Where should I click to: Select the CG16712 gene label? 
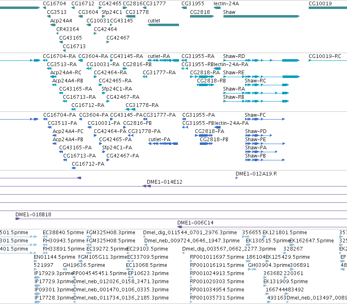pyautogui.click(x=83, y=4)
